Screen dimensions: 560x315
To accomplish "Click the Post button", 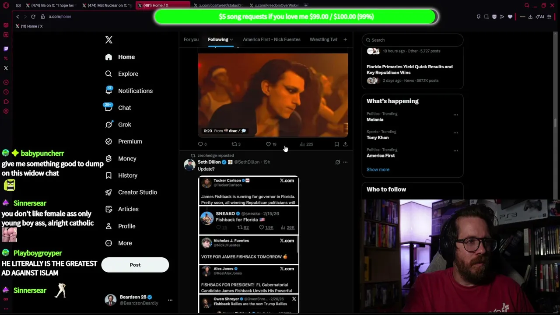I will pos(135,265).
